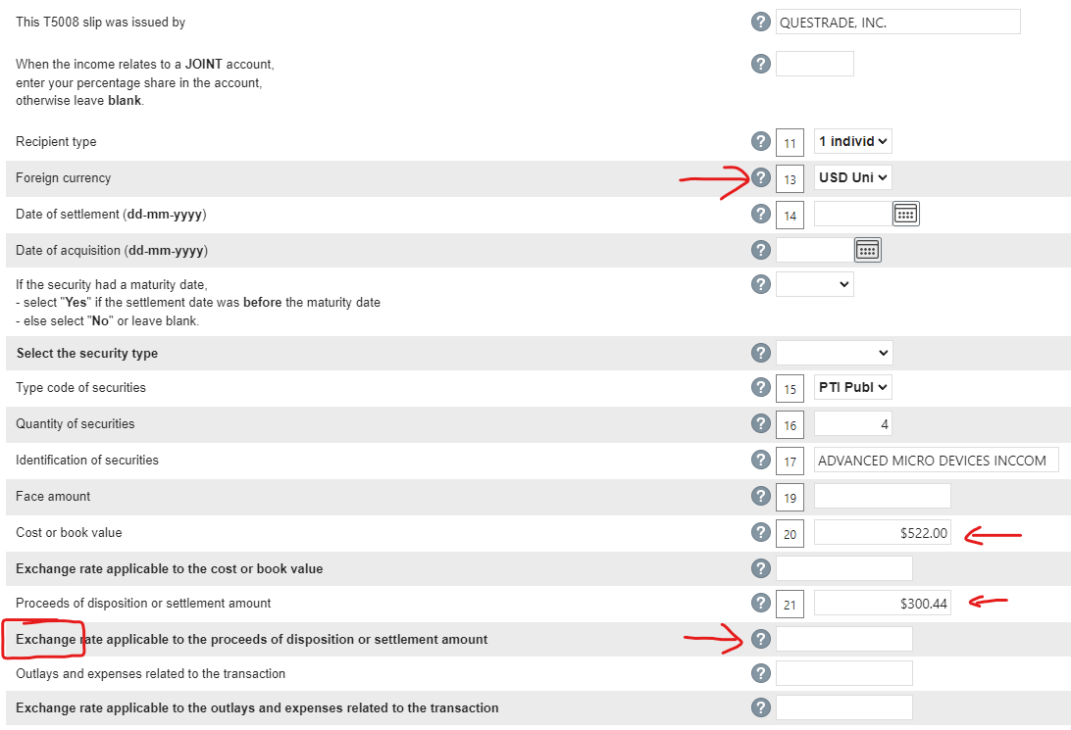Focus the Quantity of securities input
This screenshot has width=1071, height=730.
tap(852, 424)
